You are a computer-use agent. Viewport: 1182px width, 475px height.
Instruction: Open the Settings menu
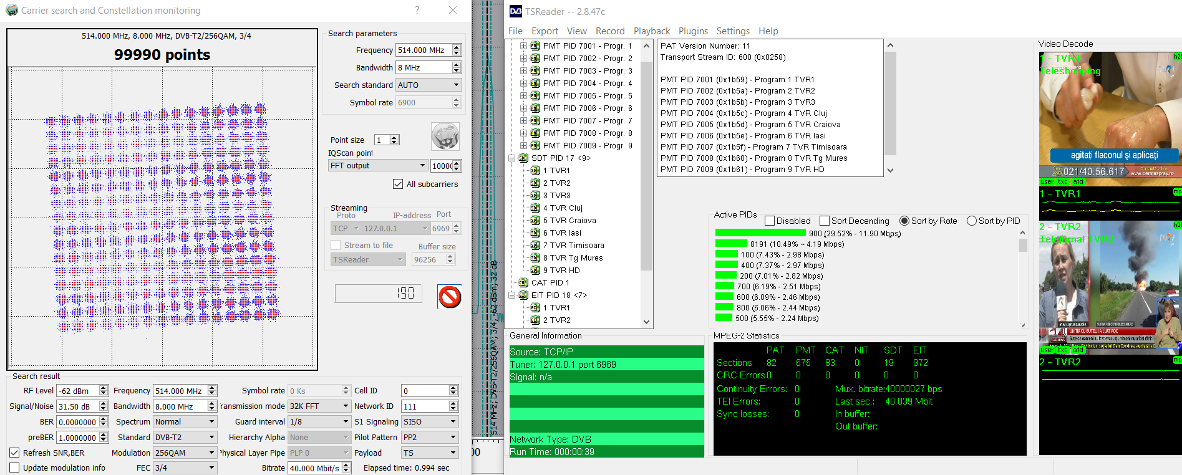733,31
